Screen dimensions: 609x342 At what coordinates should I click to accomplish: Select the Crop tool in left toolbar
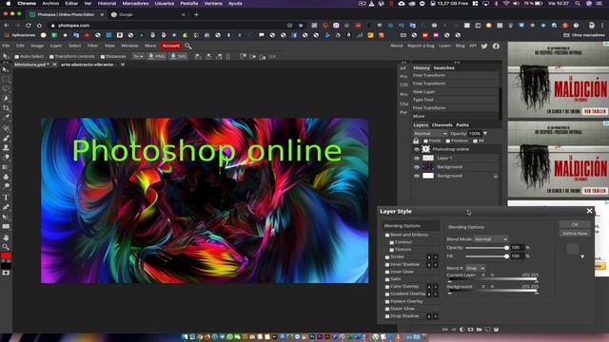coord(6,107)
